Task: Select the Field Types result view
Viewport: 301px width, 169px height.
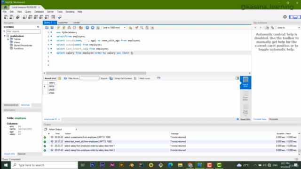Action: (246, 109)
